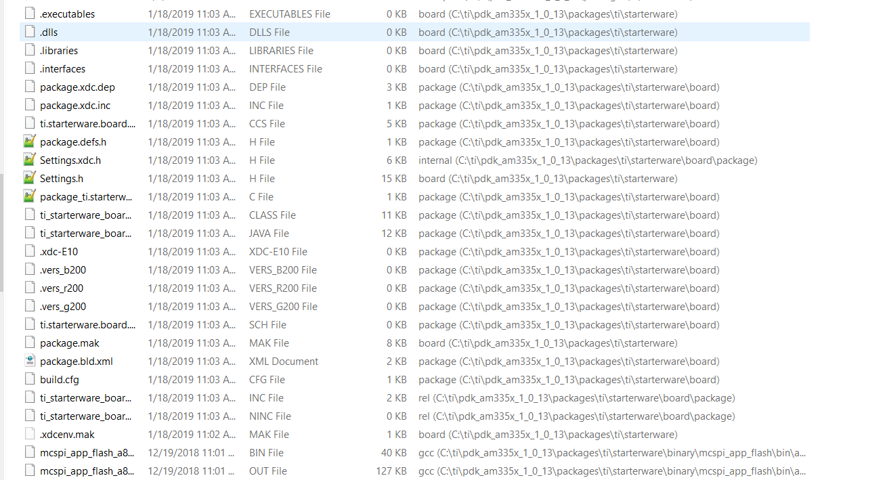Click the Settings.xdc.h file icon
This screenshot has width=887, height=480.
(x=28, y=160)
